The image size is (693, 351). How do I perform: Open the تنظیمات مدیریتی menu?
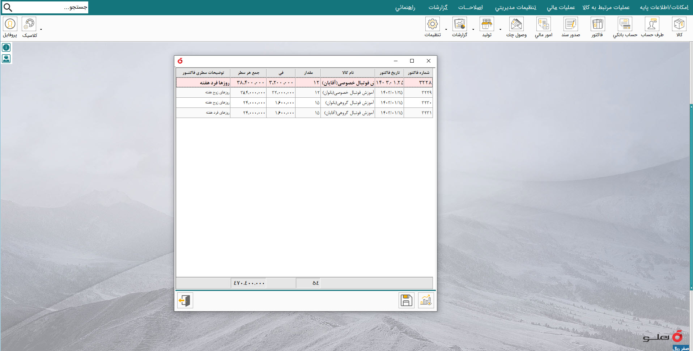click(x=516, y=7)
